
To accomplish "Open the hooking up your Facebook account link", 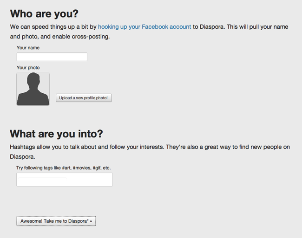I will pos(144,27).
